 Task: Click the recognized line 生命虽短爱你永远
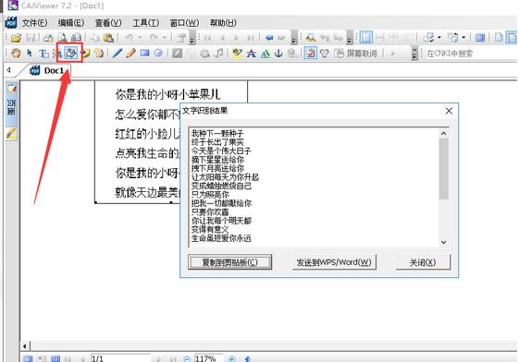(221, 238)
